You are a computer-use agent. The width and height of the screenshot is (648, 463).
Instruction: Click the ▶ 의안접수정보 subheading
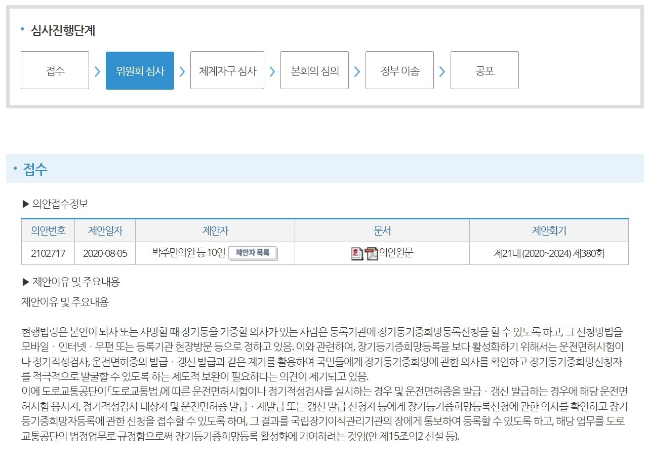tap(56, 204)
